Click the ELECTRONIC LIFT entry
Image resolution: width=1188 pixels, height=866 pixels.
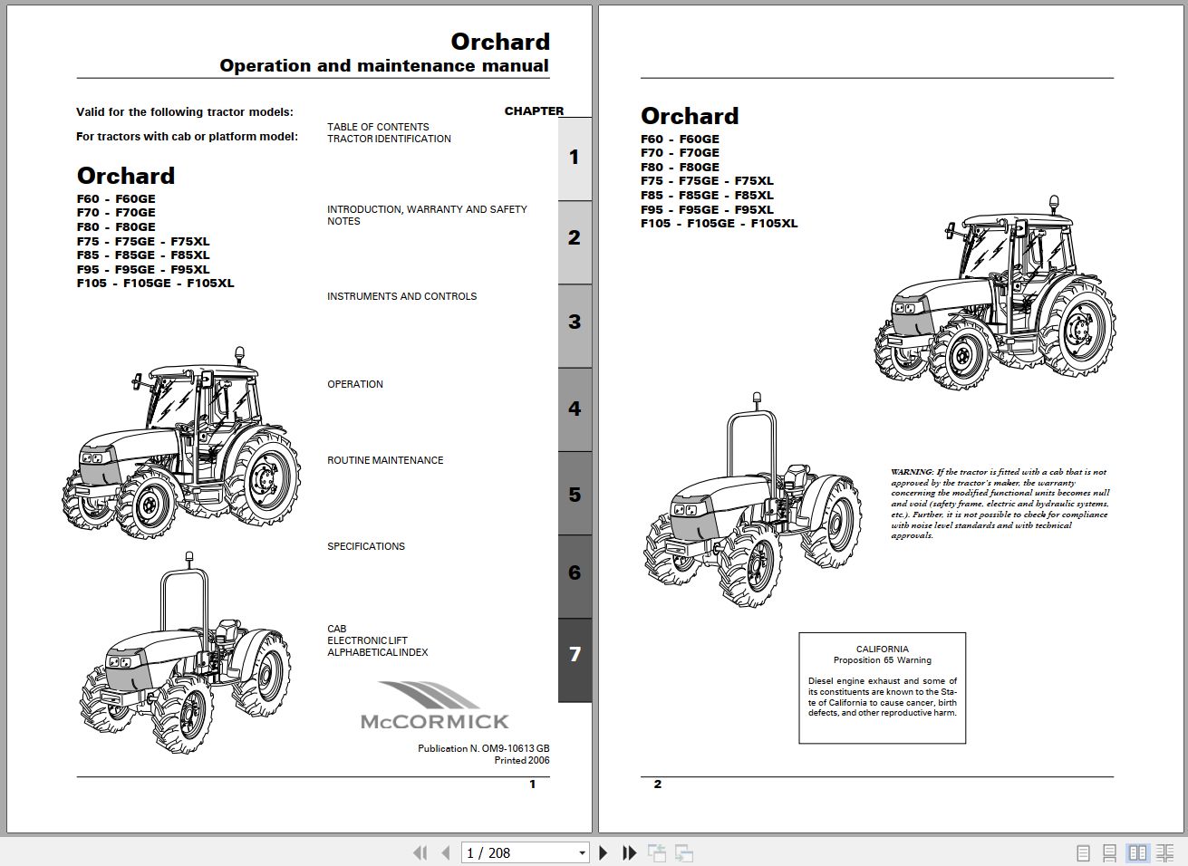tap(367, 640)
